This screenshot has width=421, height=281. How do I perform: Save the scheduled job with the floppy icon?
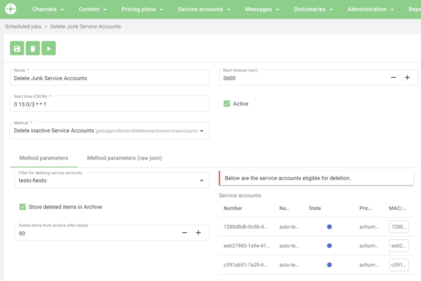point(17,48)
